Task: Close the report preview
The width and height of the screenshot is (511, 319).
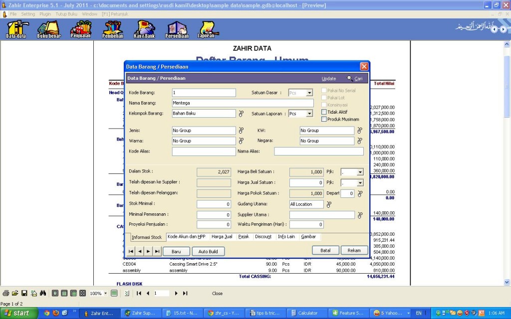Action: point(217,293)
